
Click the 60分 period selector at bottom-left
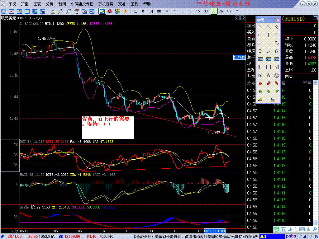click(14, 231)
